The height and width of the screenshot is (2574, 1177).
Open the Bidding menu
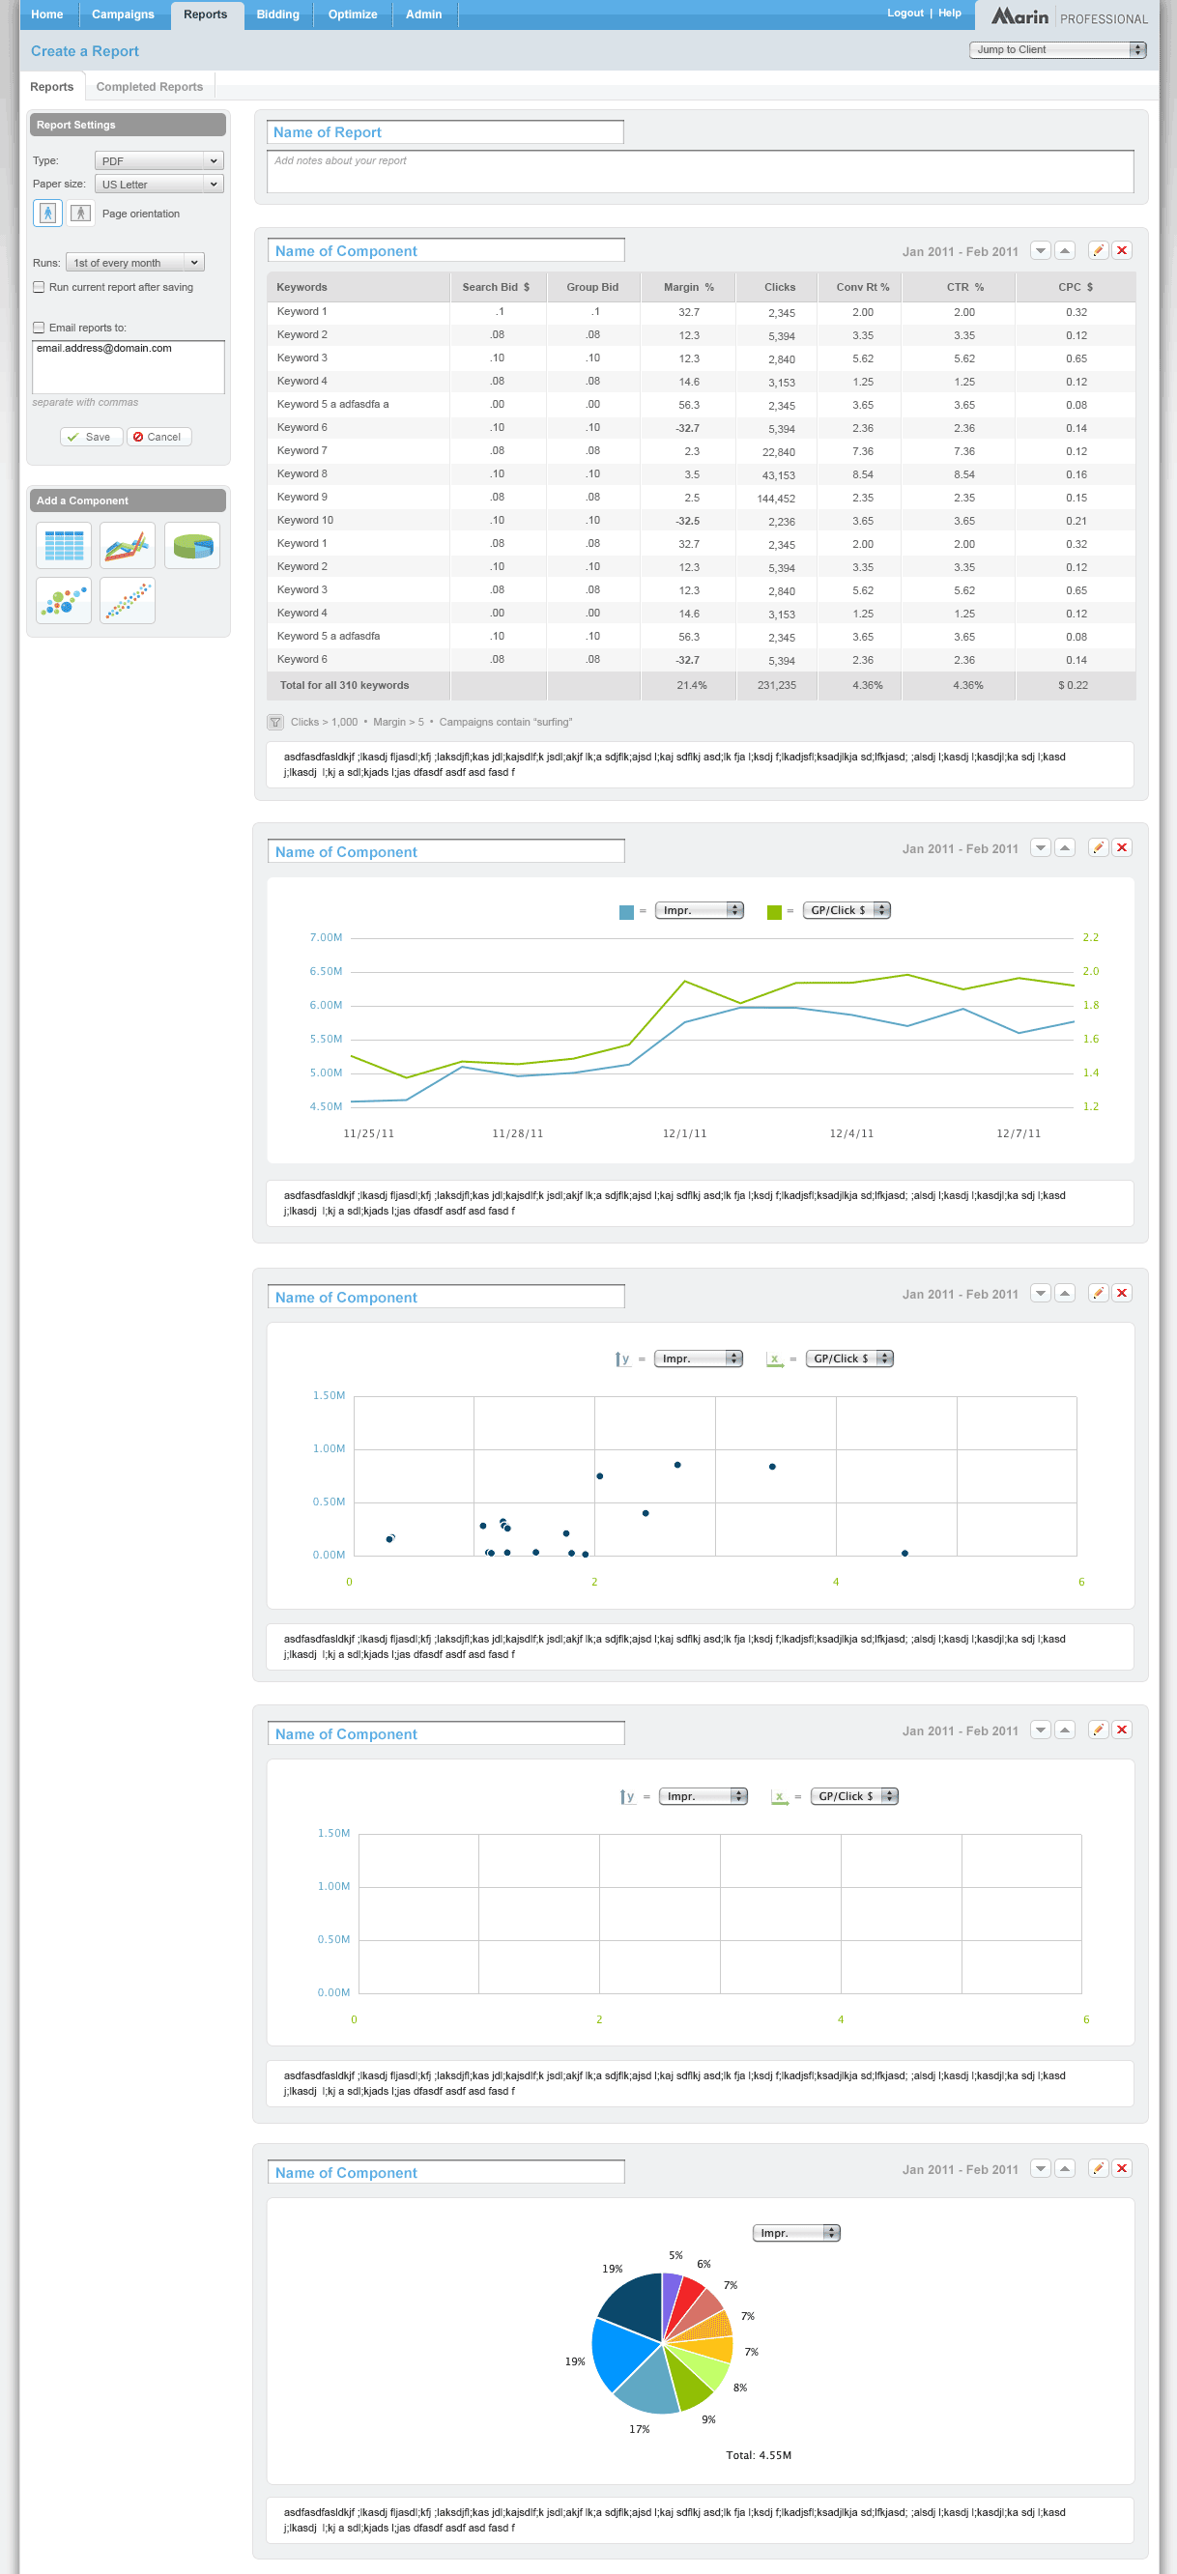tap(277, 14)
